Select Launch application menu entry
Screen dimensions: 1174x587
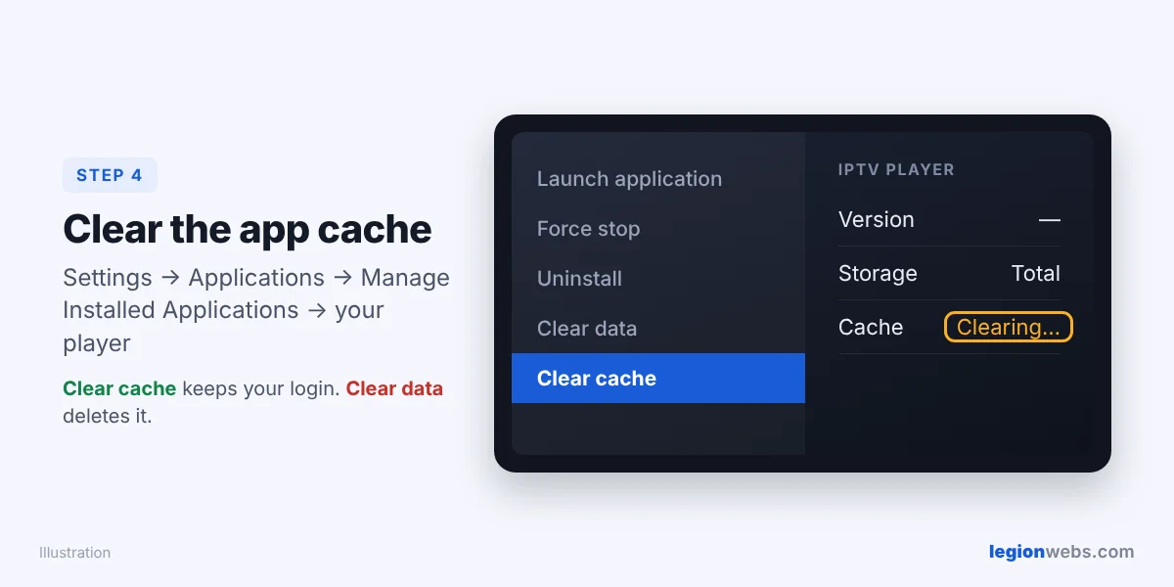point(658,179)
